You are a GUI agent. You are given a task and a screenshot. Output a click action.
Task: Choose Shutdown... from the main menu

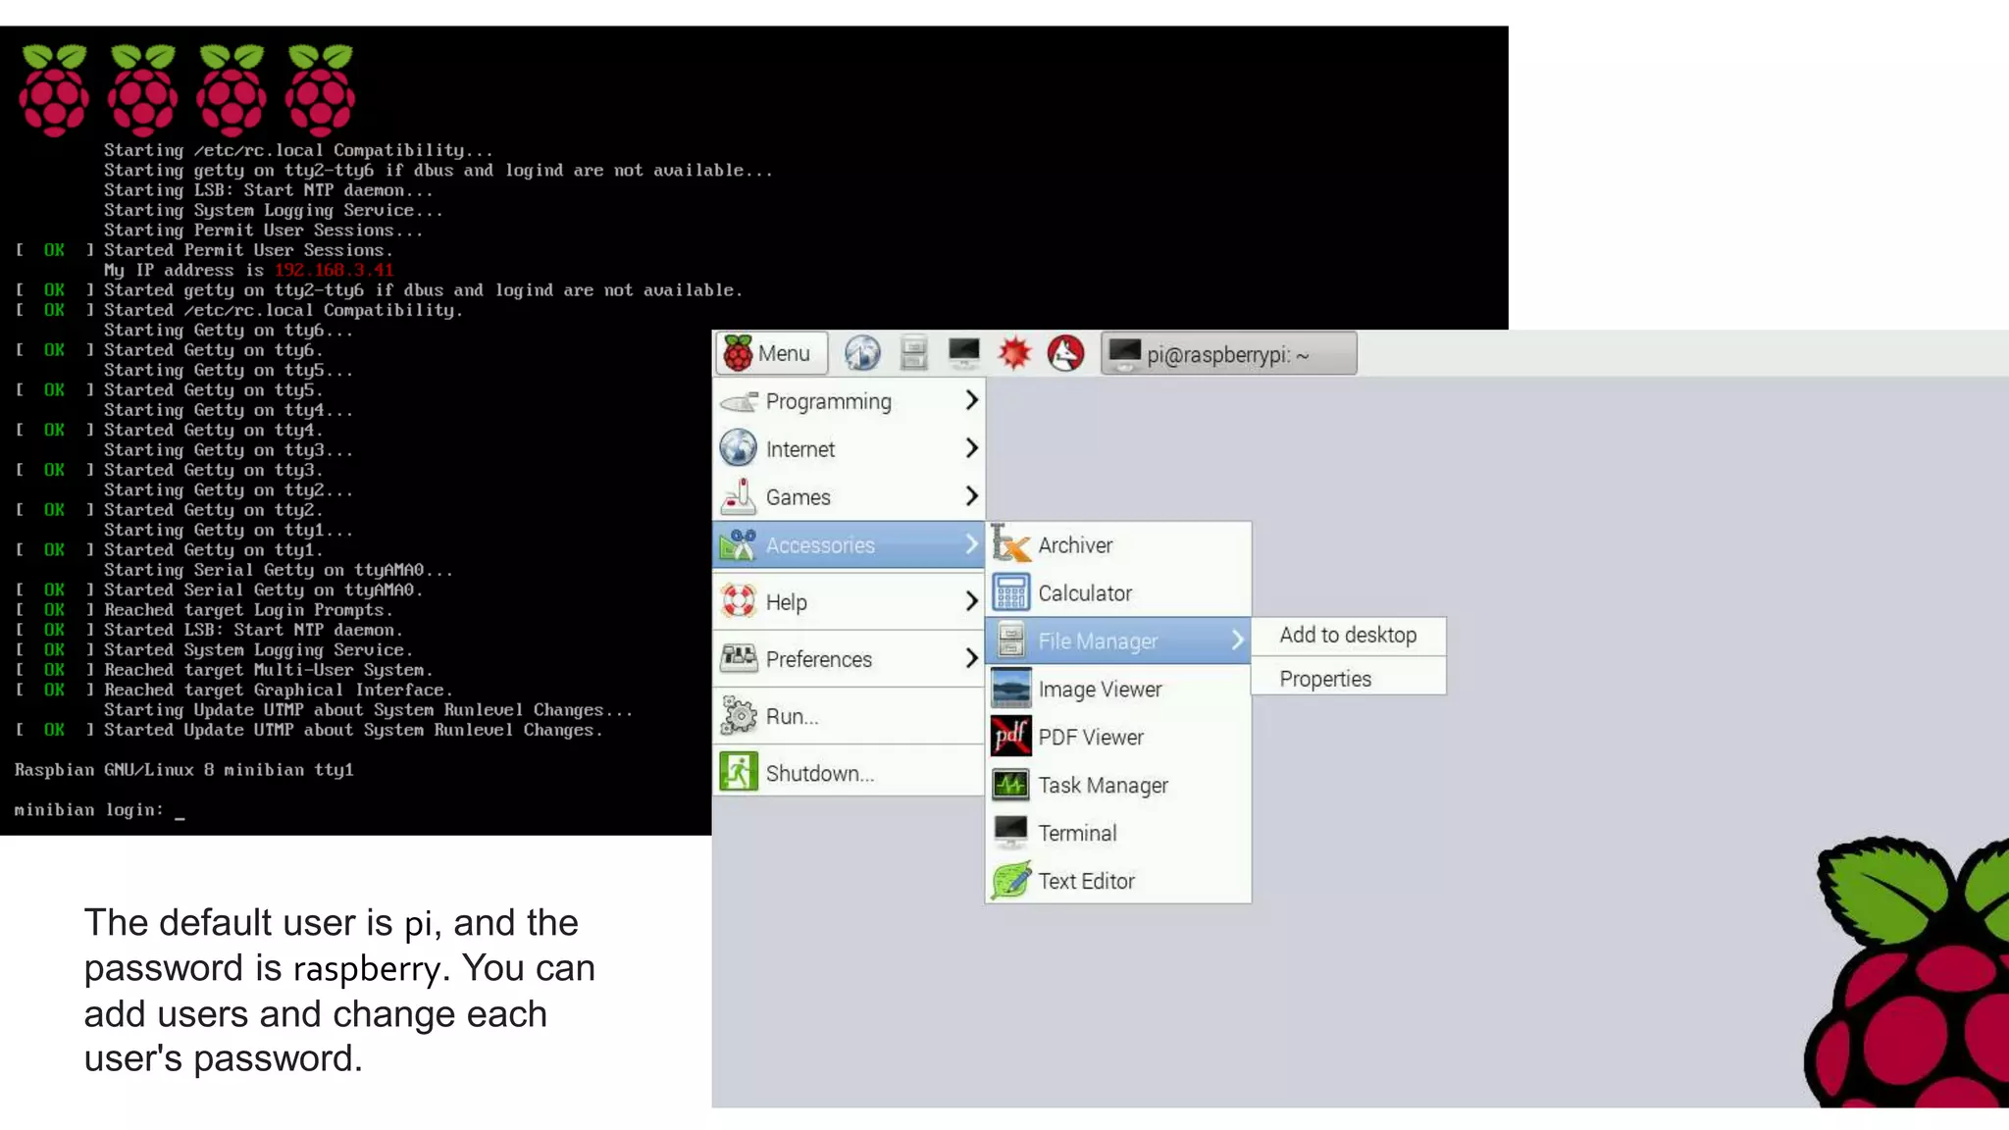849,773
